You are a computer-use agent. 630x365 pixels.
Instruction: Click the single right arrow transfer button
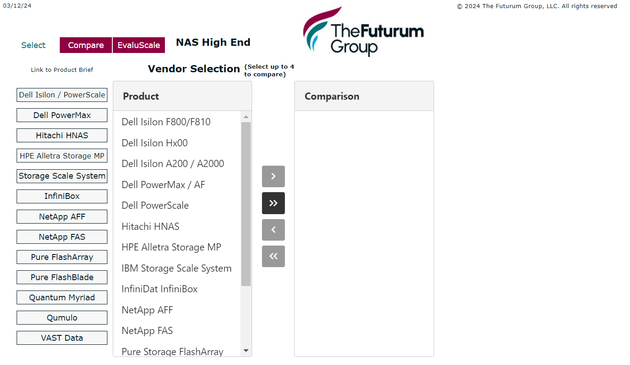click(273, 176)
